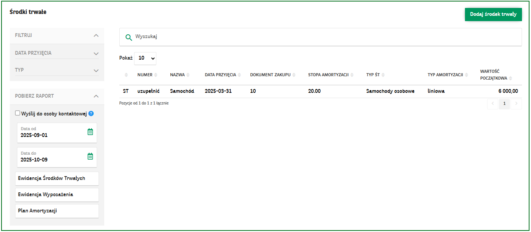Collapse the POBIERZ RAPORT panel
The width and height of the screenshot is (531, 232).
(96, 96)
